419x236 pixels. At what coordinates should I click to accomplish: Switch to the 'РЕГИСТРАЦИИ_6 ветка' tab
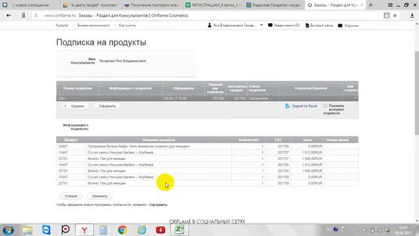coord(213,5)
